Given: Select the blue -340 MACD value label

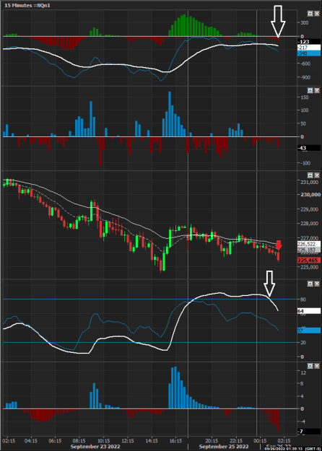Looking at the screenshot, I should tap(309, 53).
